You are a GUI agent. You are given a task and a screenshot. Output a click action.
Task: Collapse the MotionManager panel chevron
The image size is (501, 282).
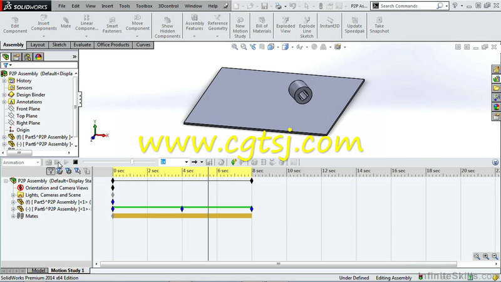click(x=495, y=162)
